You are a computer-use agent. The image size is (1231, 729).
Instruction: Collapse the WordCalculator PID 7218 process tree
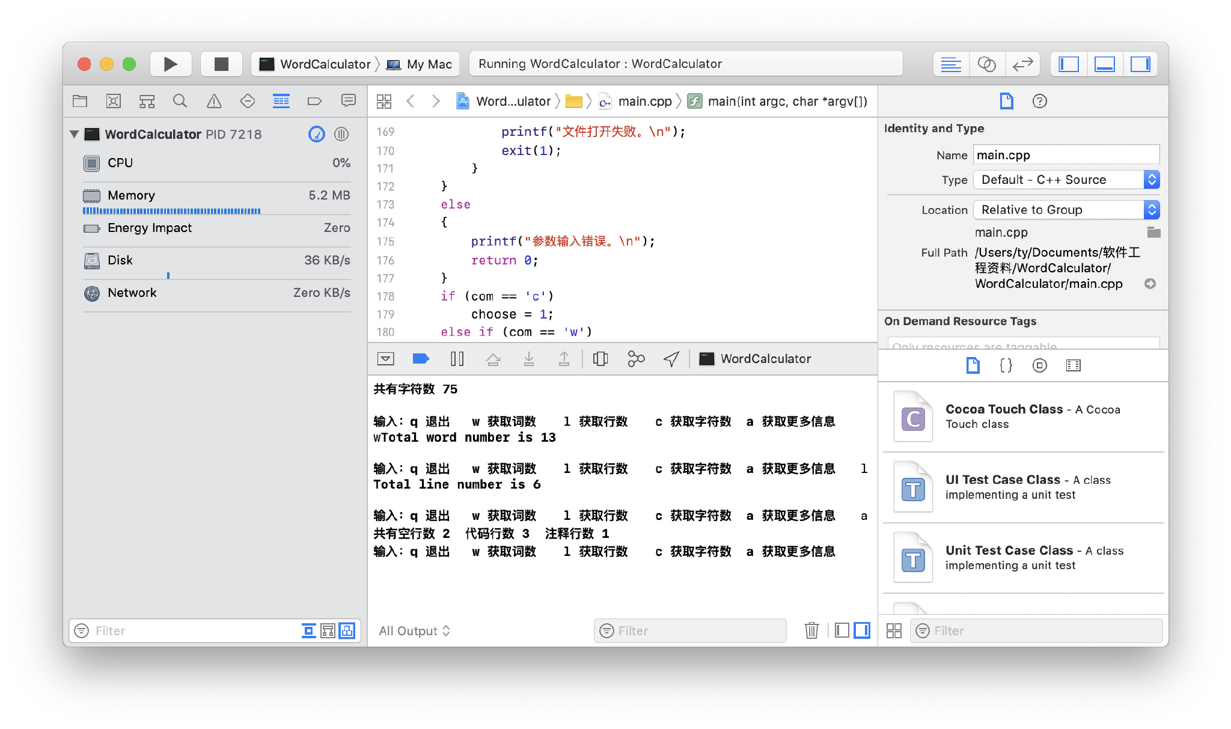pyautogui.click(x=75, y=134)
